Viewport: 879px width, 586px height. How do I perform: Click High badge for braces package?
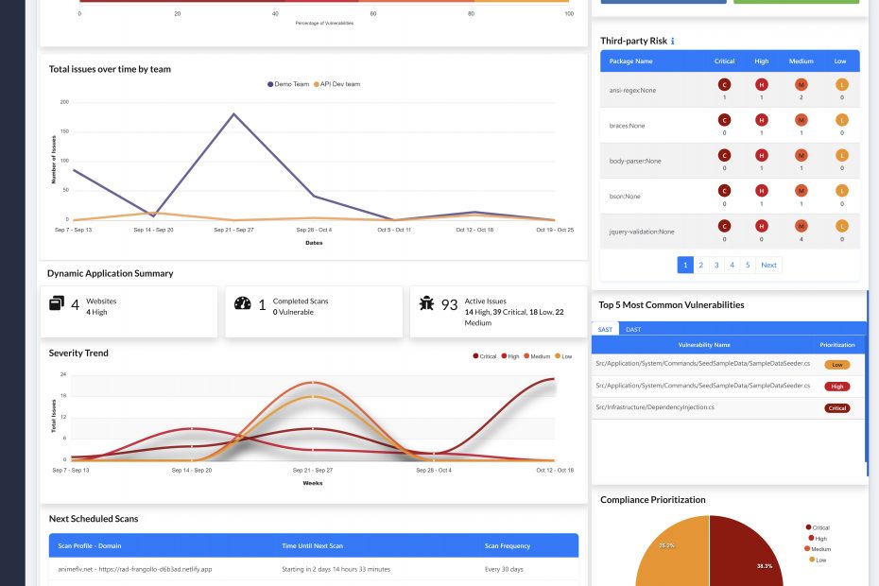pos(762,120)
